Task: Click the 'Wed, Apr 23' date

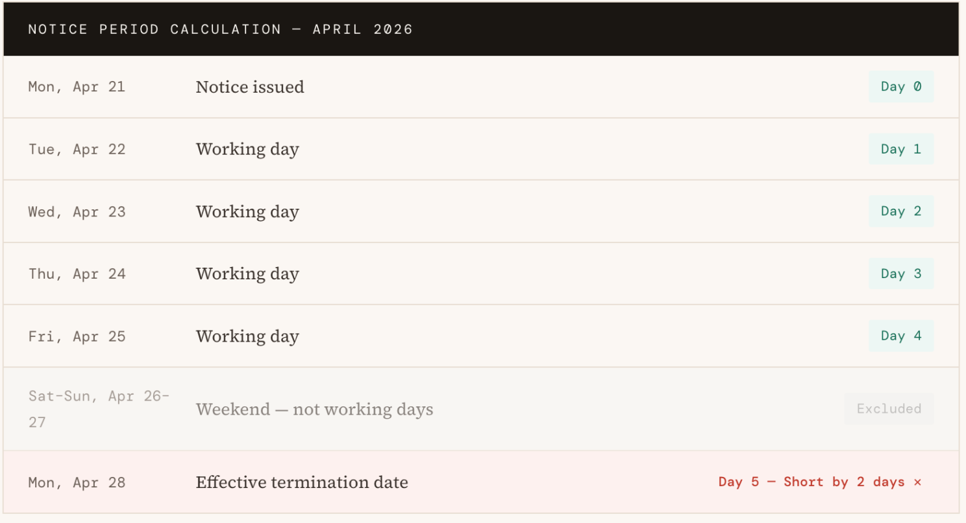Action: (x=77, y=212)
